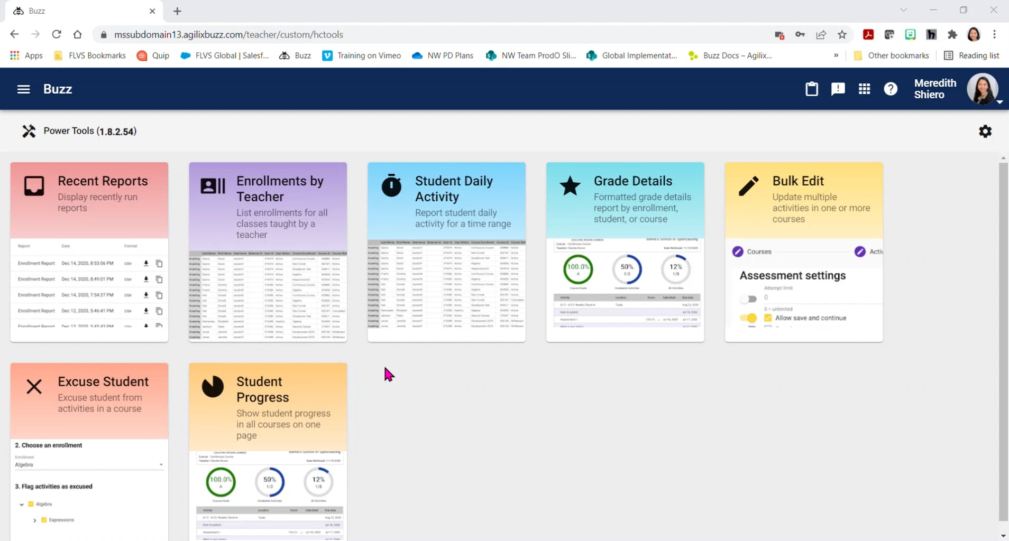Expand the Expressions tree node
This screenshot has width=1009, height=541.
coord(35,520)
